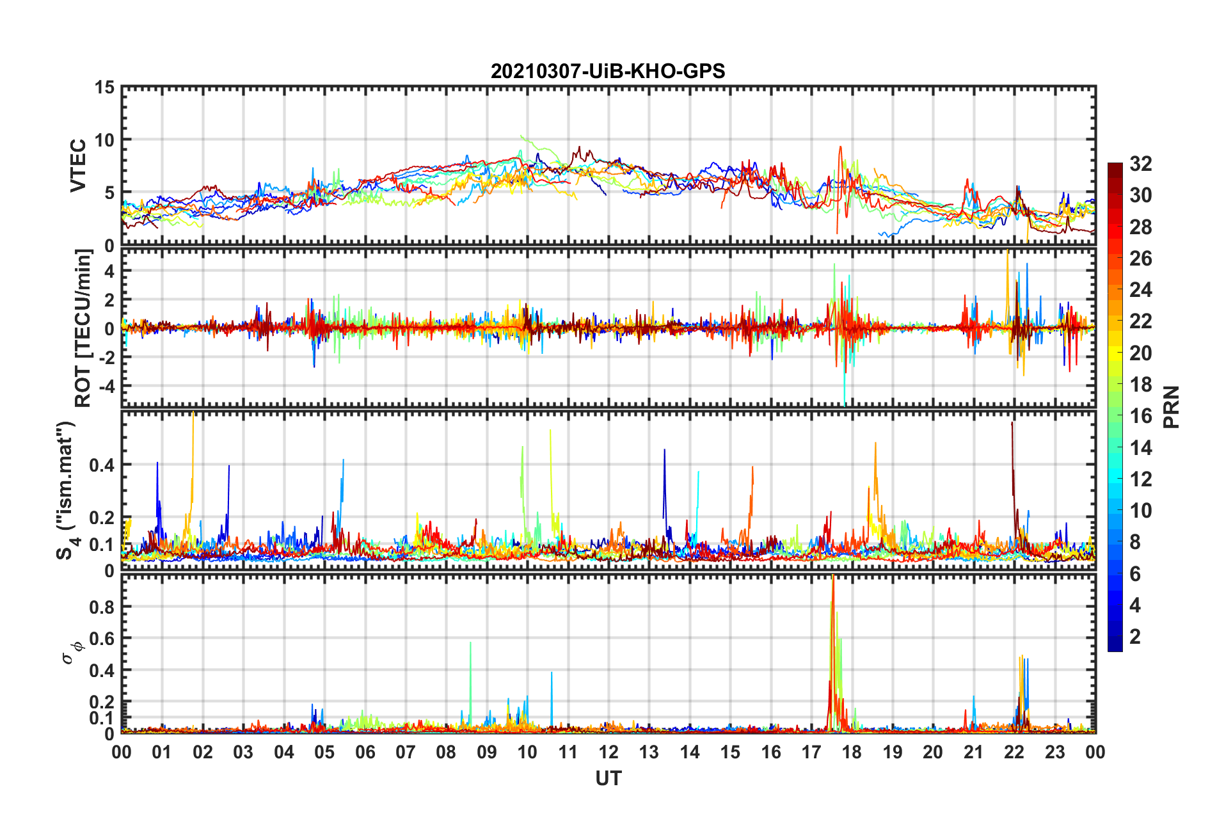The width and height of the screenshot is (1217, 814).
Task: Click UT hour tick label "21"
Action: (974, 752)
